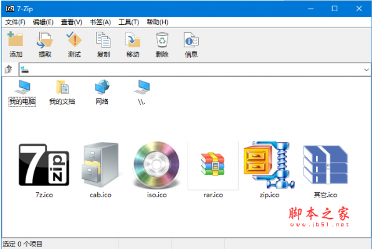Click the 其它.ico blue archive image
Screen dimensions: 374x249
pyautogui.click(x=325, y=164)
